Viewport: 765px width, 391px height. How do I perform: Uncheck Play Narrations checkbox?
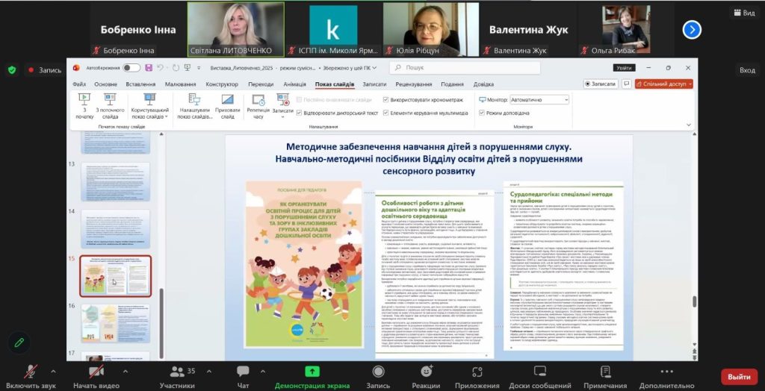coord(299,113)
